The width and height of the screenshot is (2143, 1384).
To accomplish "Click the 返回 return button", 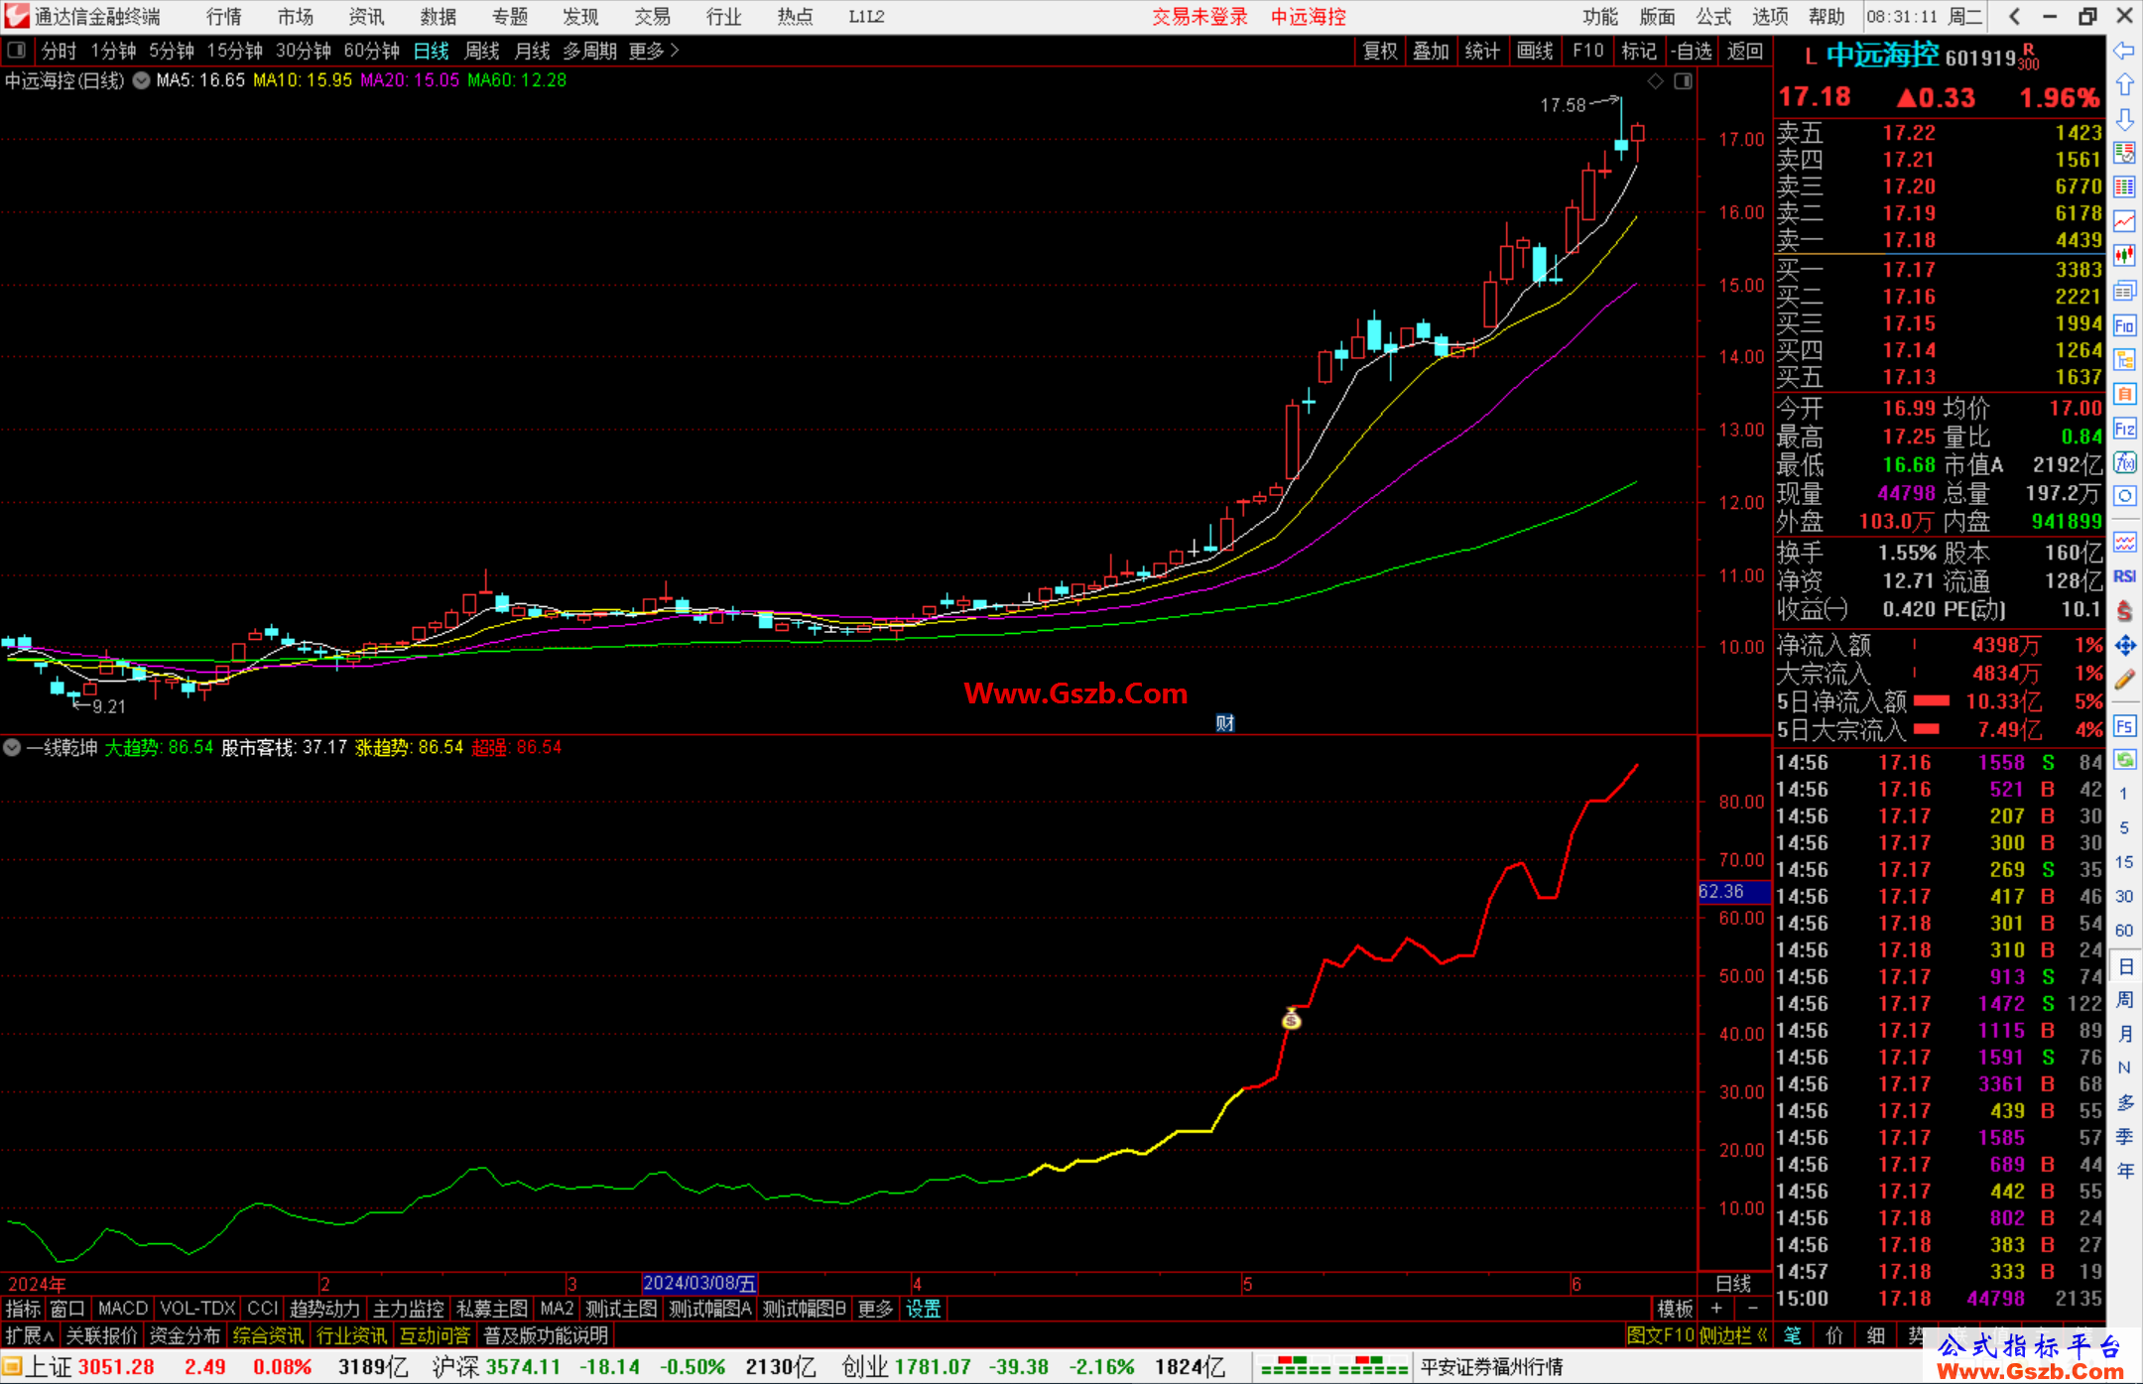I will click(x=1744, y=51).
